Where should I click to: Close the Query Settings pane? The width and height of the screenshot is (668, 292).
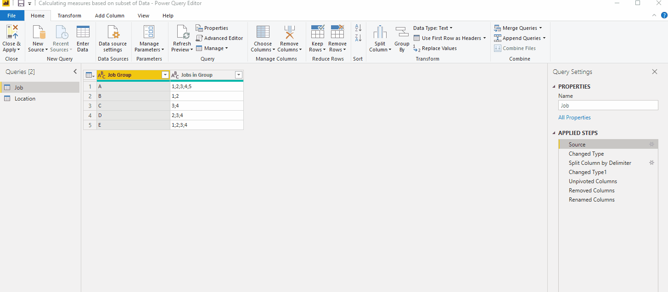[655, 72]
